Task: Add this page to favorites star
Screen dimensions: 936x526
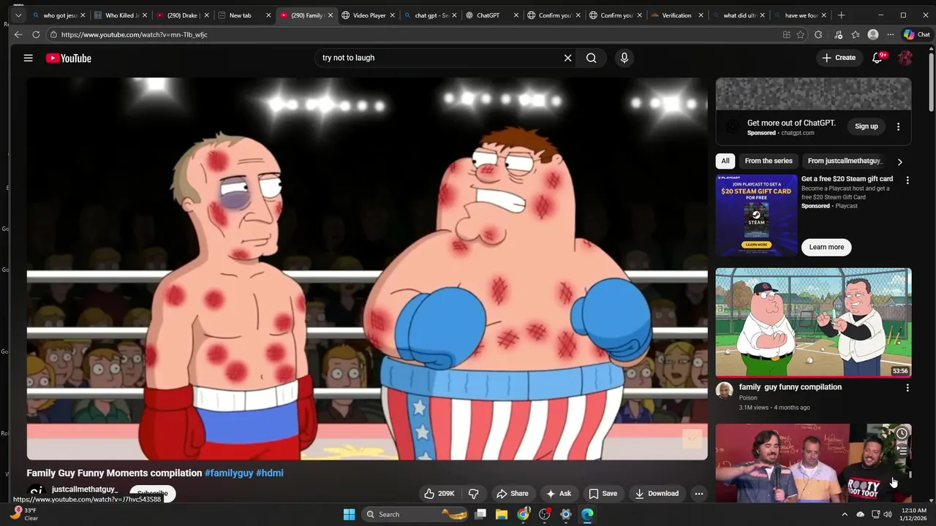Action: click(801, 34)
